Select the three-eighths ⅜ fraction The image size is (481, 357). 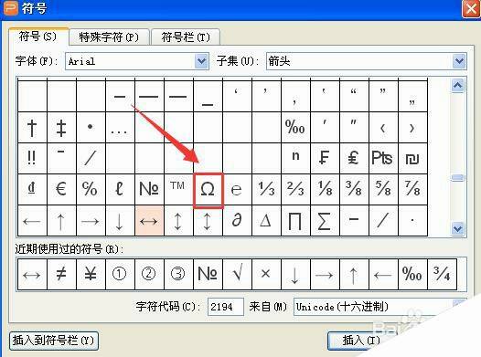click(x=354, y=190)
